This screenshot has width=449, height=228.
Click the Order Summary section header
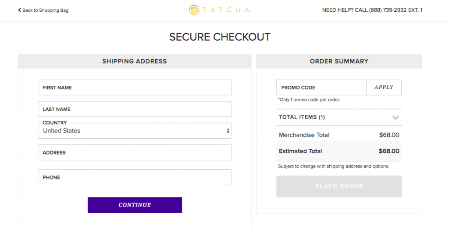tap(339, 61)
